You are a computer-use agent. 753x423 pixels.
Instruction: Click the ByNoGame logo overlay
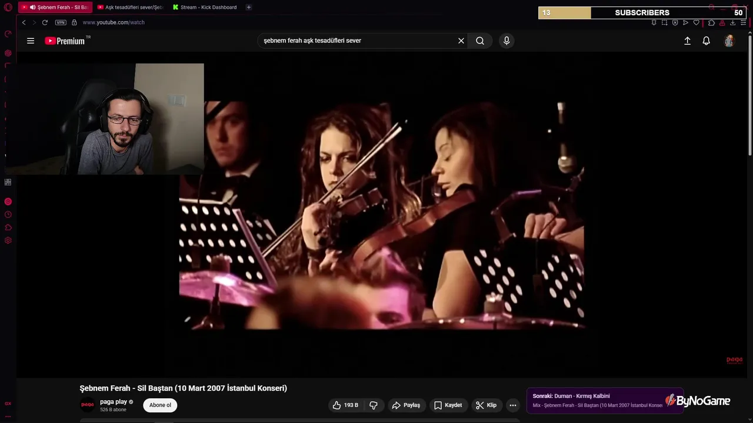pos(698,401)
